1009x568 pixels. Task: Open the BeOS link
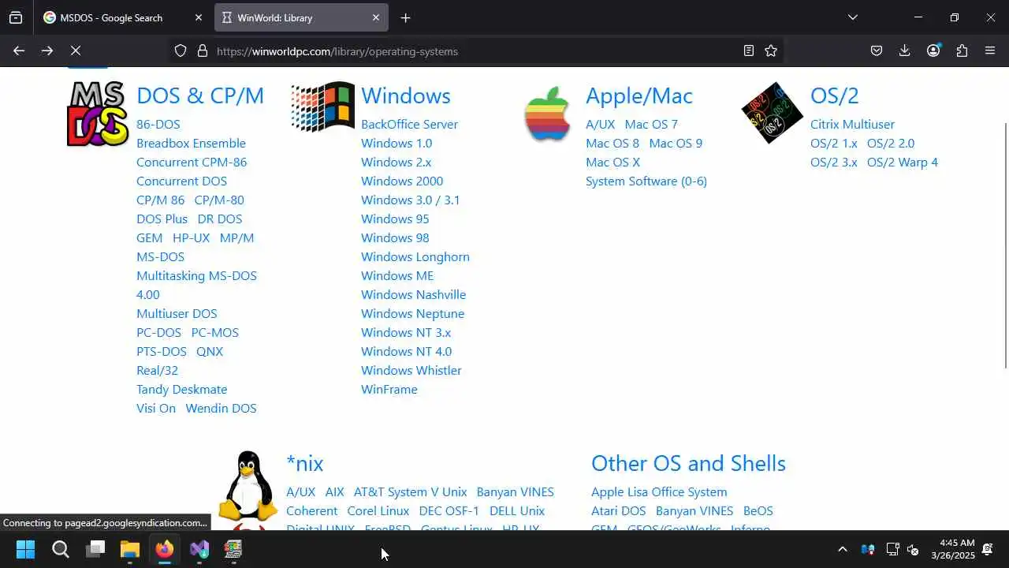(758, 510)
